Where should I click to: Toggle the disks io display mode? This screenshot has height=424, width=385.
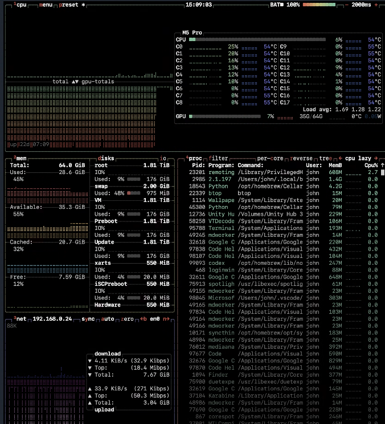click(163, 158)
